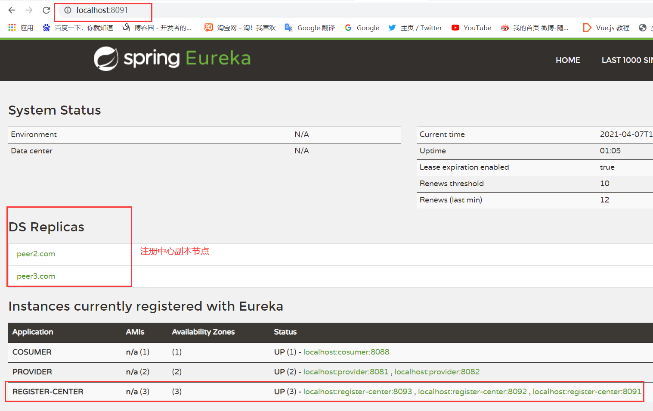Open the Google search bookmark
Screen dimensions: 653x411
pyautogui.click(x=362, y=27)
